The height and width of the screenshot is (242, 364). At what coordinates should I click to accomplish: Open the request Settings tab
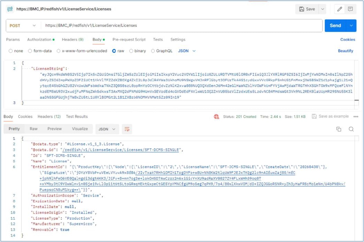coord(178,39)
